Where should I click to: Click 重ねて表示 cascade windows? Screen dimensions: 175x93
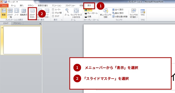(x=118, y=13)
